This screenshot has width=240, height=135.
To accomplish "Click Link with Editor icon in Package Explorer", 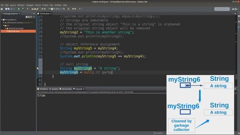I will [x=29, y=17].
